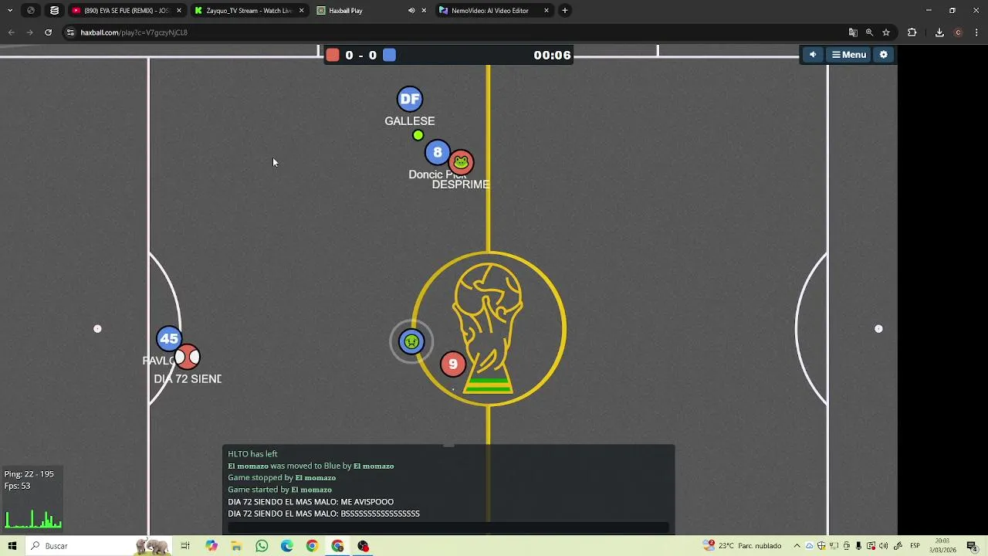Click the red team color square on scoreboard

pos(333,55)
